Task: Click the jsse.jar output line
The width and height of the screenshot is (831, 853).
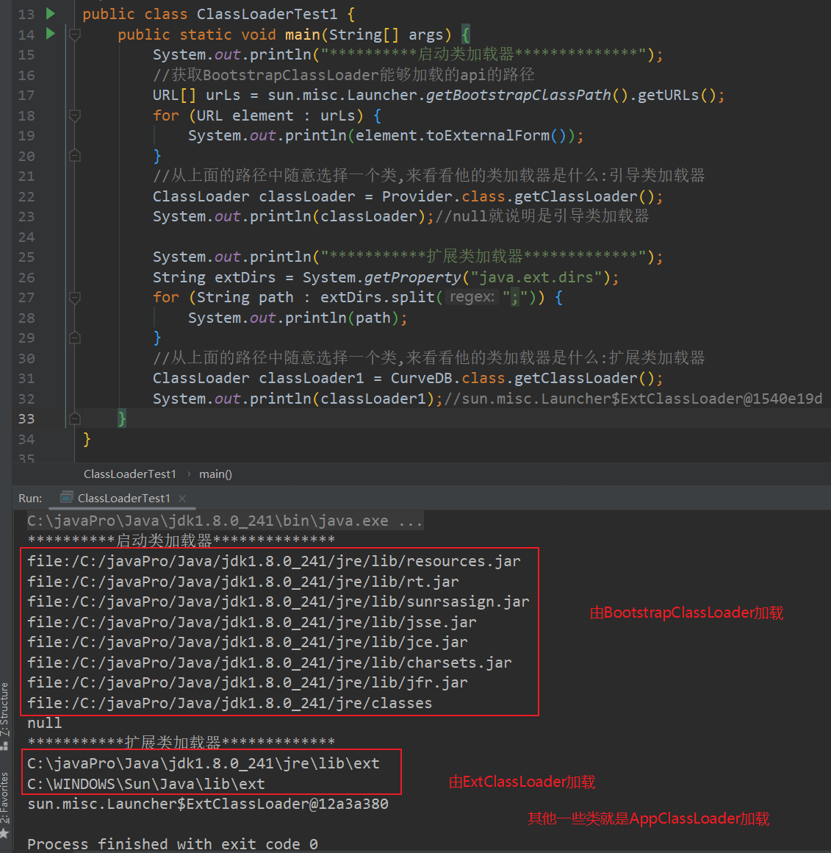Action: [x=251, y=622]
